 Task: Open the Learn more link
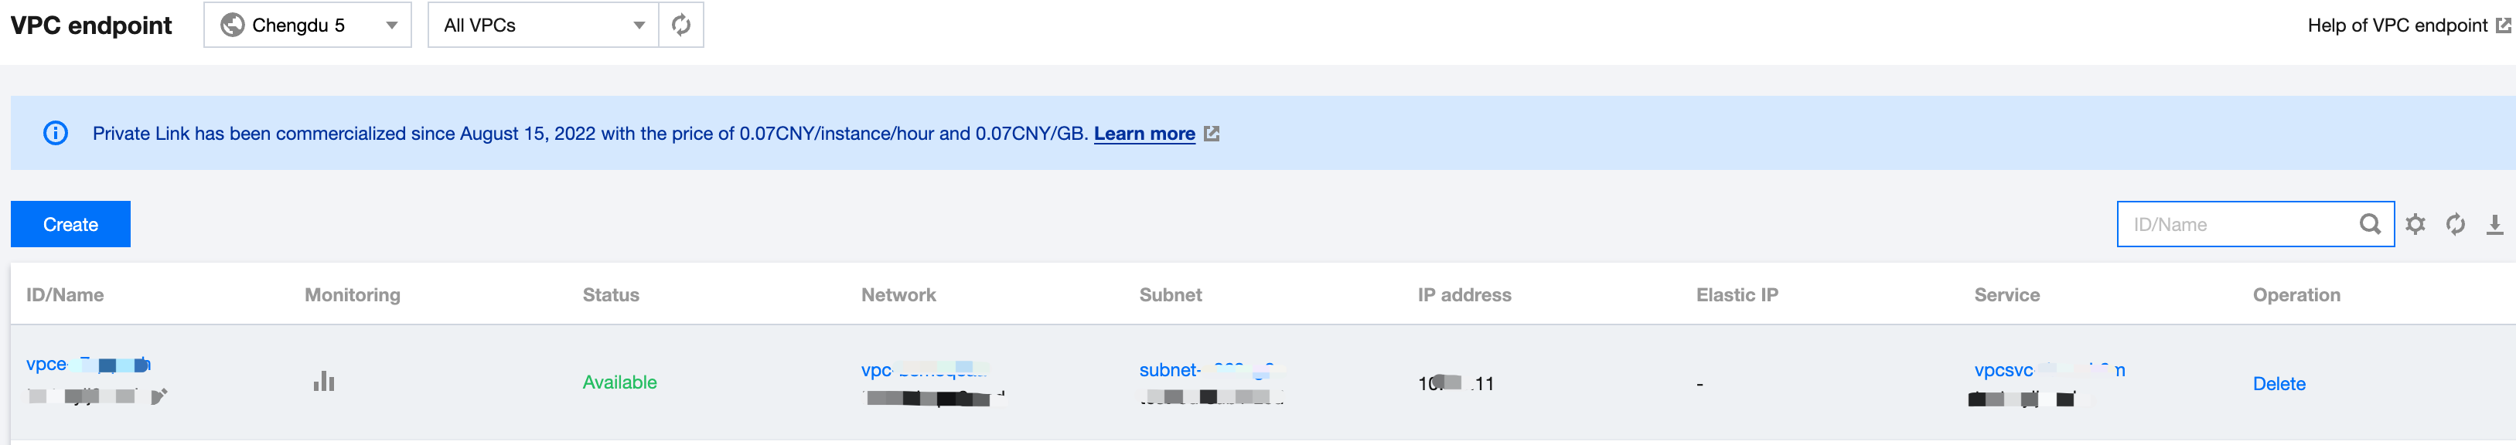pyautogui.click(x=1144, y=134)
